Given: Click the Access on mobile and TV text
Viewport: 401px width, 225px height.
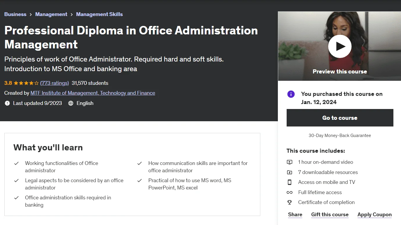Looking at the screenshot, I should (x=326, y=182).
